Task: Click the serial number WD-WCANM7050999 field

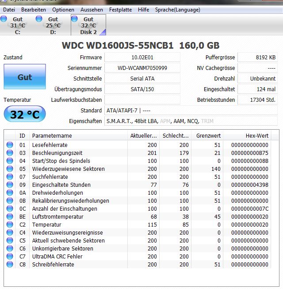Action: pyautogui.click(x=142, y=68)
